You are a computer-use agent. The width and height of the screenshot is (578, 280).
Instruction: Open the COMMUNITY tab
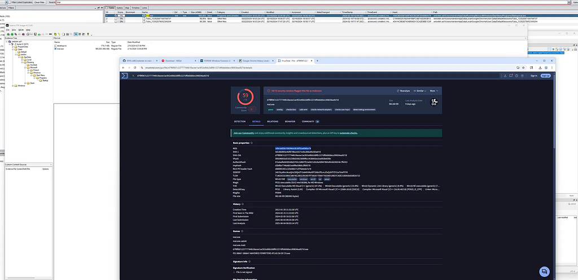[310, 122]
